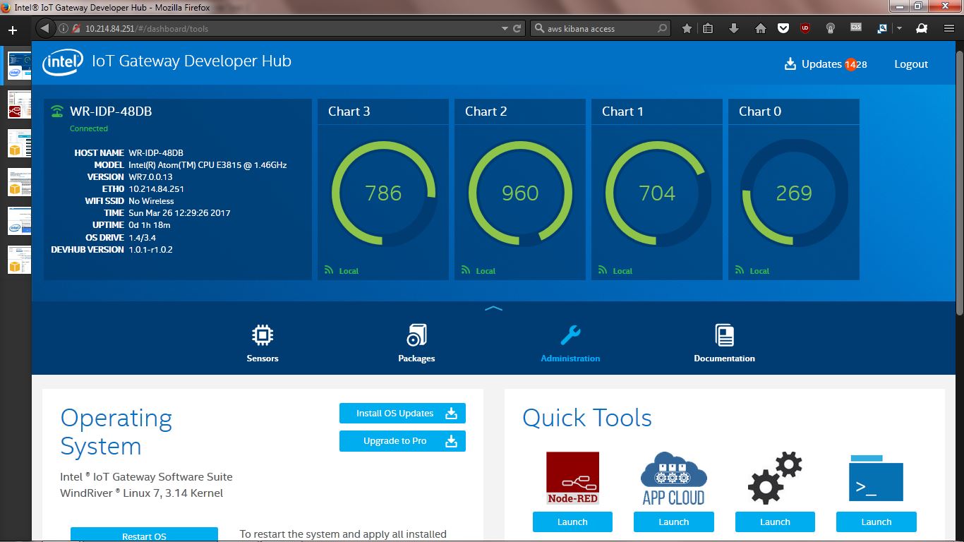Save page to Pocket icon
Screen dimensions: 964x542
[783, 29]
